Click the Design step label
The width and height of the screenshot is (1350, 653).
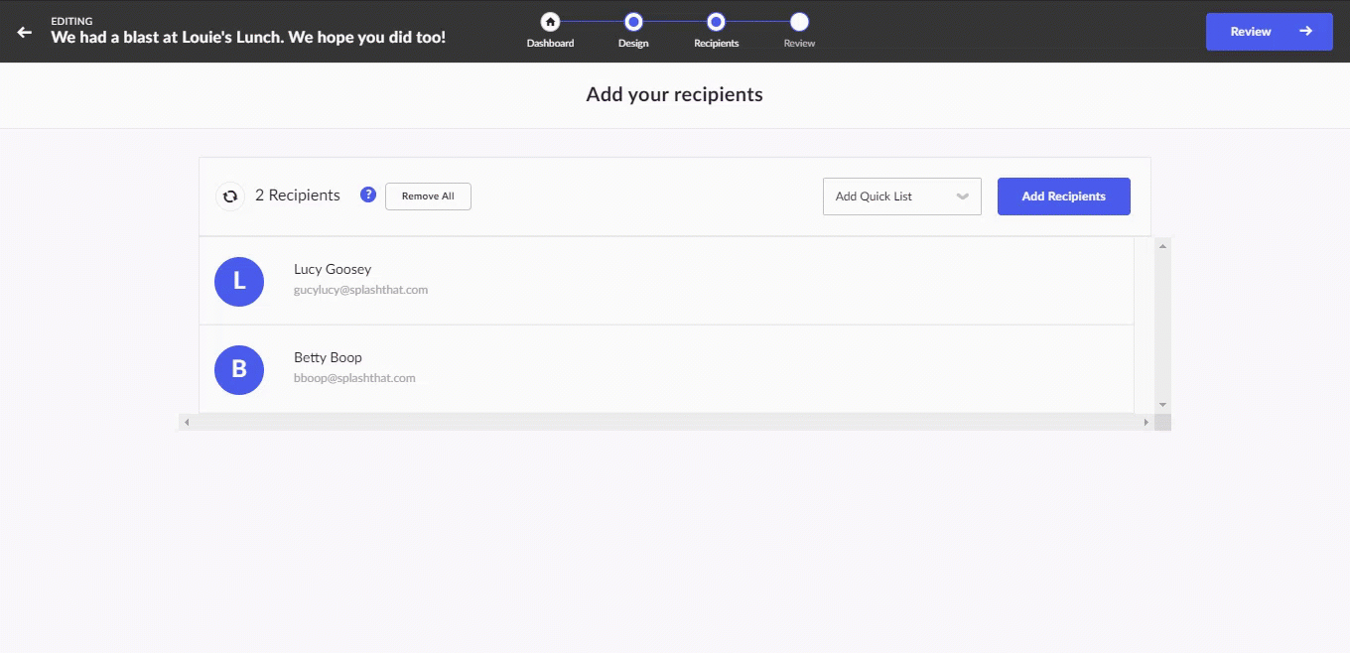(633, 44)
